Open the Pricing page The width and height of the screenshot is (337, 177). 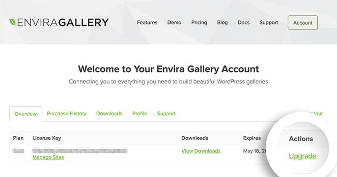[199, 23]
